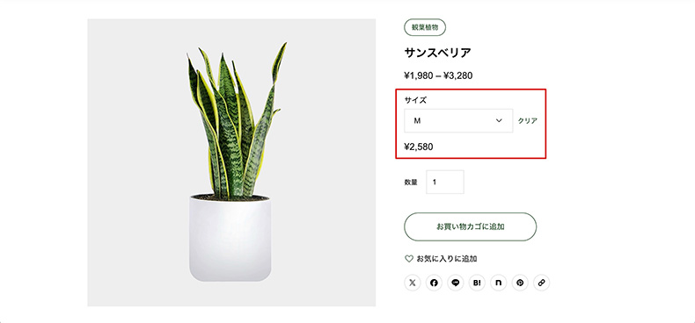Click the 観葉植物 category tag
The height and width of the screenshot is (323, 695).
(x=425, y=27)
